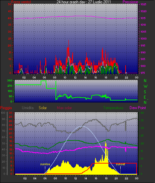Select the red 'Pioggia' legend label
This screenshot has width=155, height=183.
click(6, 108)
